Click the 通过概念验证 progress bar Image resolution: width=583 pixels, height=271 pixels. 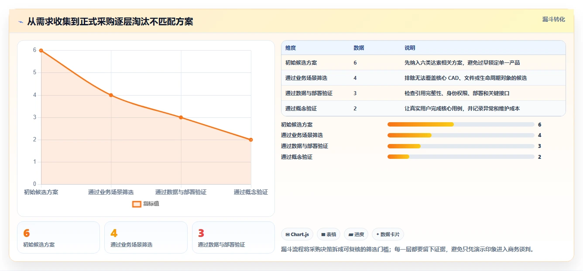[x=461, y=157]
